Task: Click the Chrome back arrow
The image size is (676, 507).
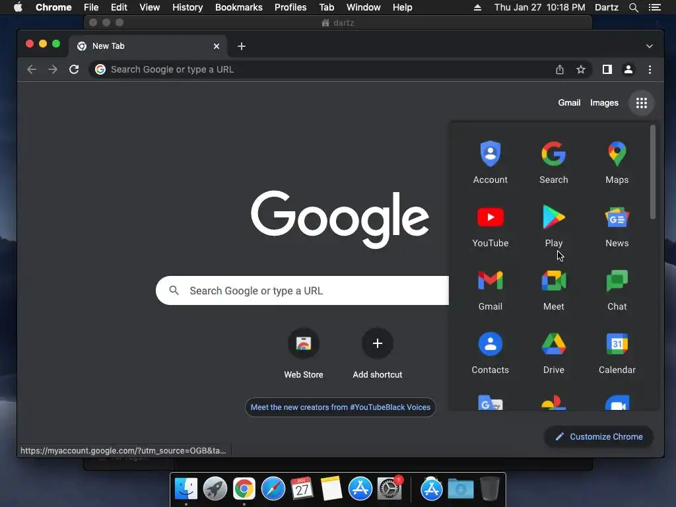Action: click(x=32, y=69)
